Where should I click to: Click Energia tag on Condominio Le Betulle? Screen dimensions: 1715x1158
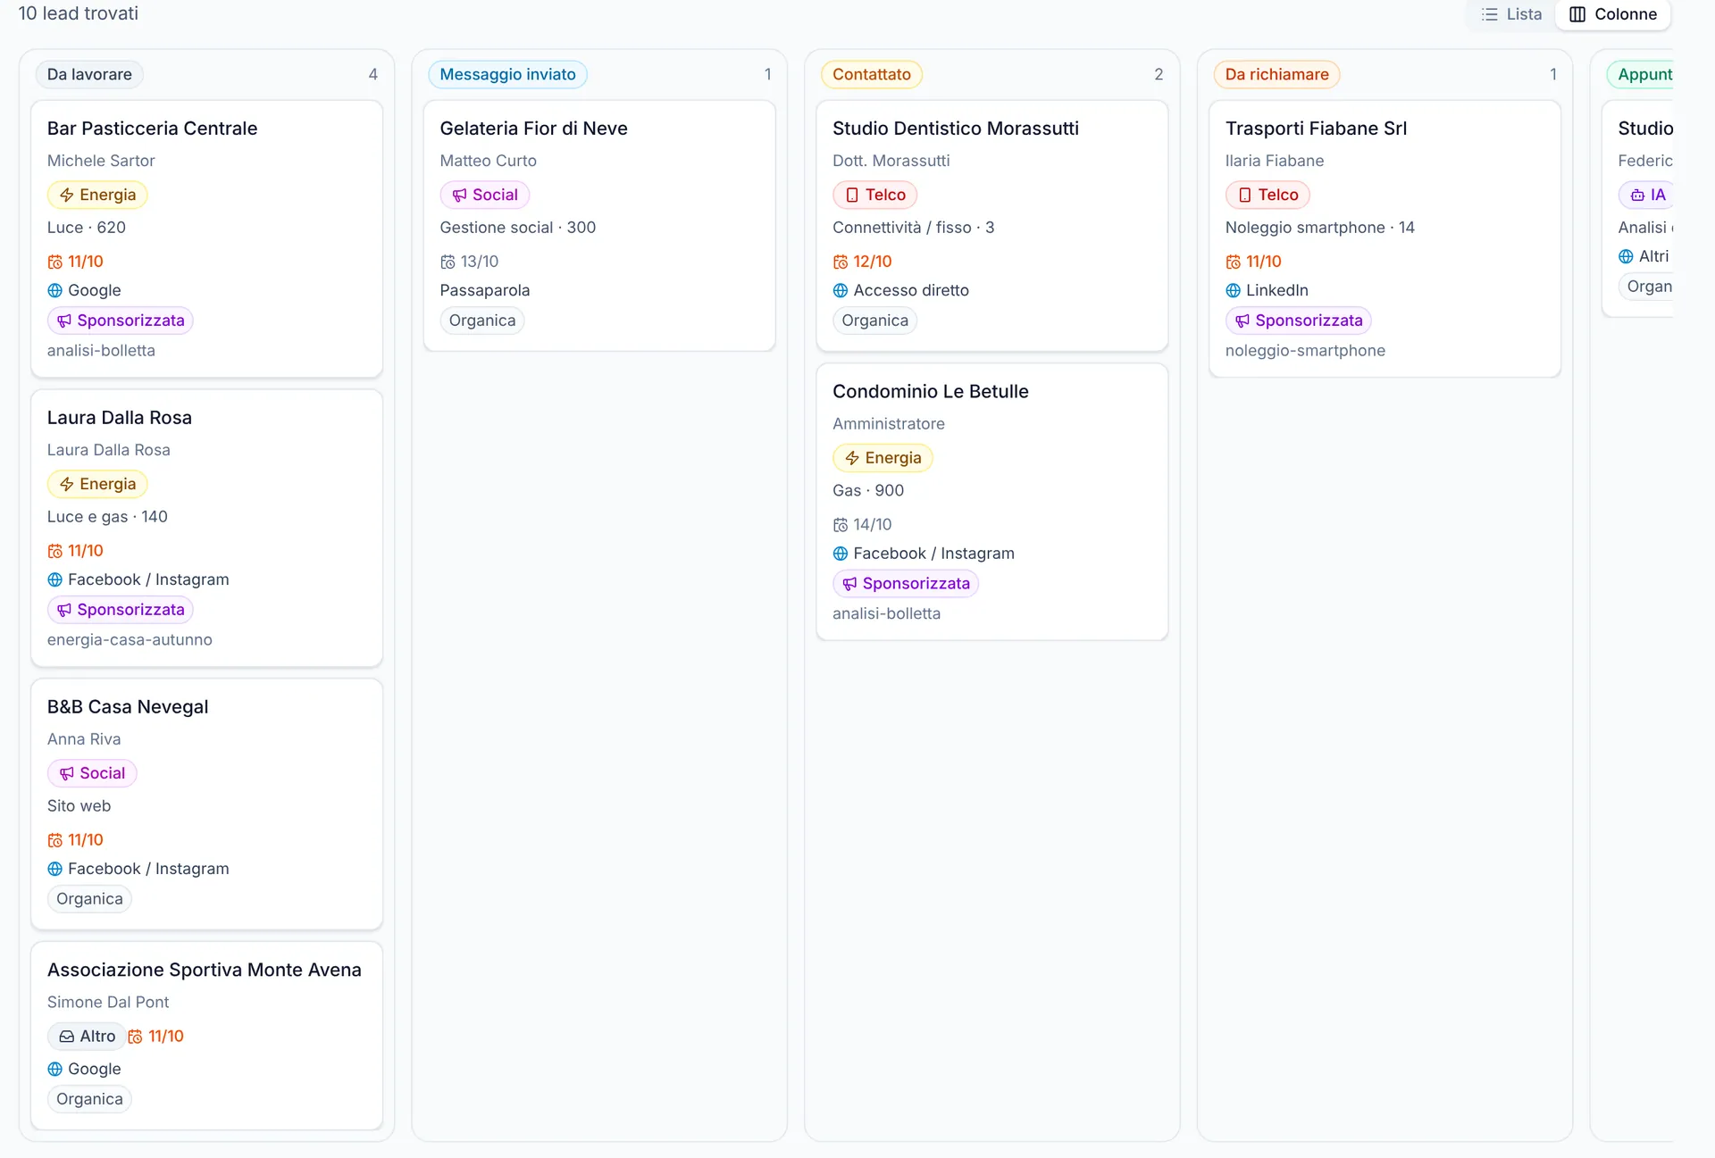[x=883, y=458]
